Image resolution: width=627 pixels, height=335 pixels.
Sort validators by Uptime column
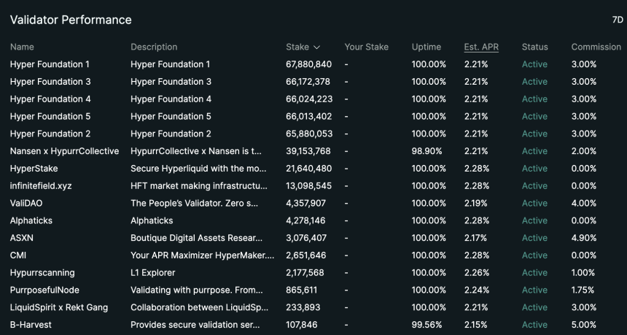point(427,47)
